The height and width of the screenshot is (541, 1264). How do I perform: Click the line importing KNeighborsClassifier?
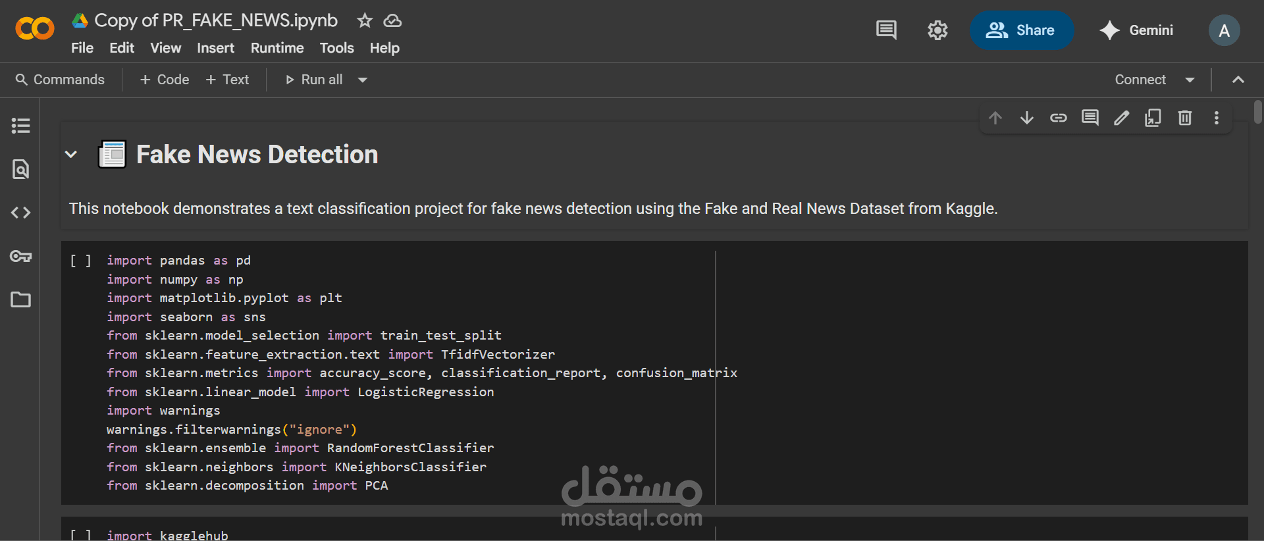(x=297, y=467)
